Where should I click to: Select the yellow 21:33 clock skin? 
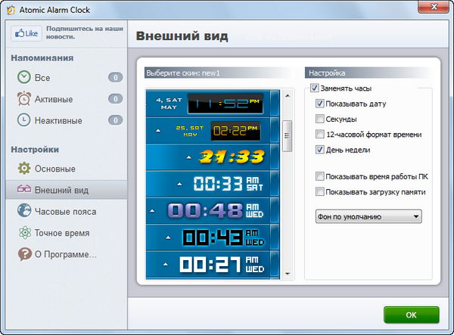click(213, 157)
